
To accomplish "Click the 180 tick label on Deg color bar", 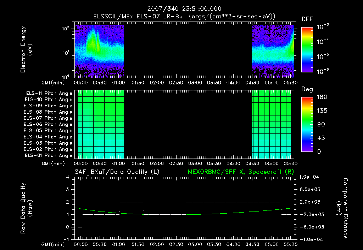I will click(x=322, y=97).
